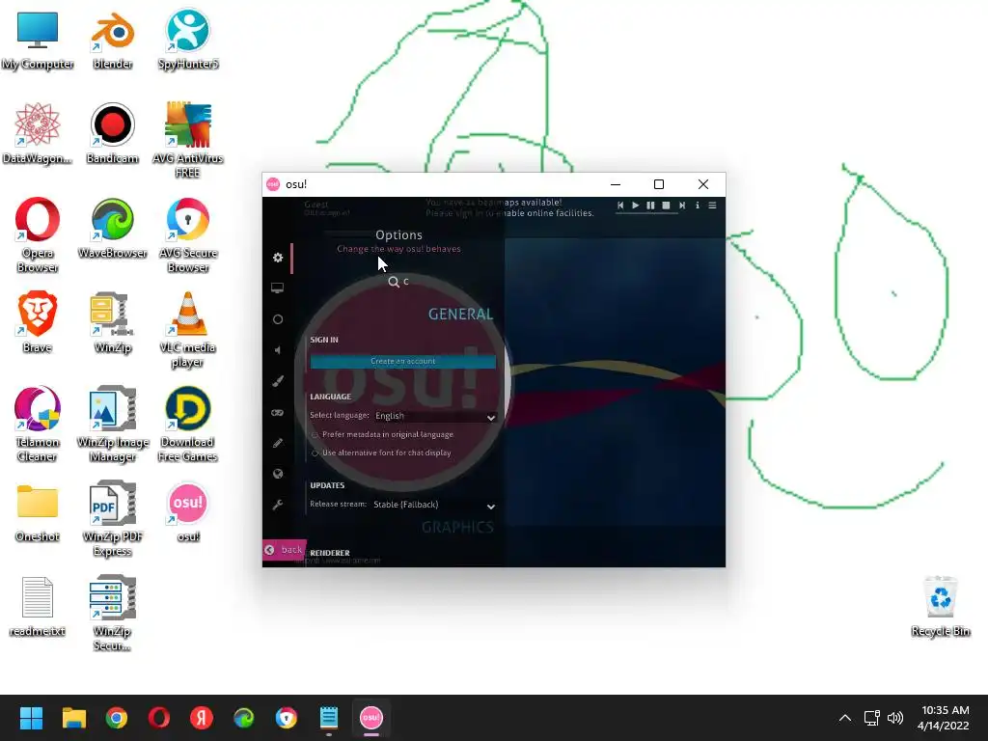Skip to previous track in osu! player
The height and width of the screenshot is (741, 988).
[x=620, y=206]
